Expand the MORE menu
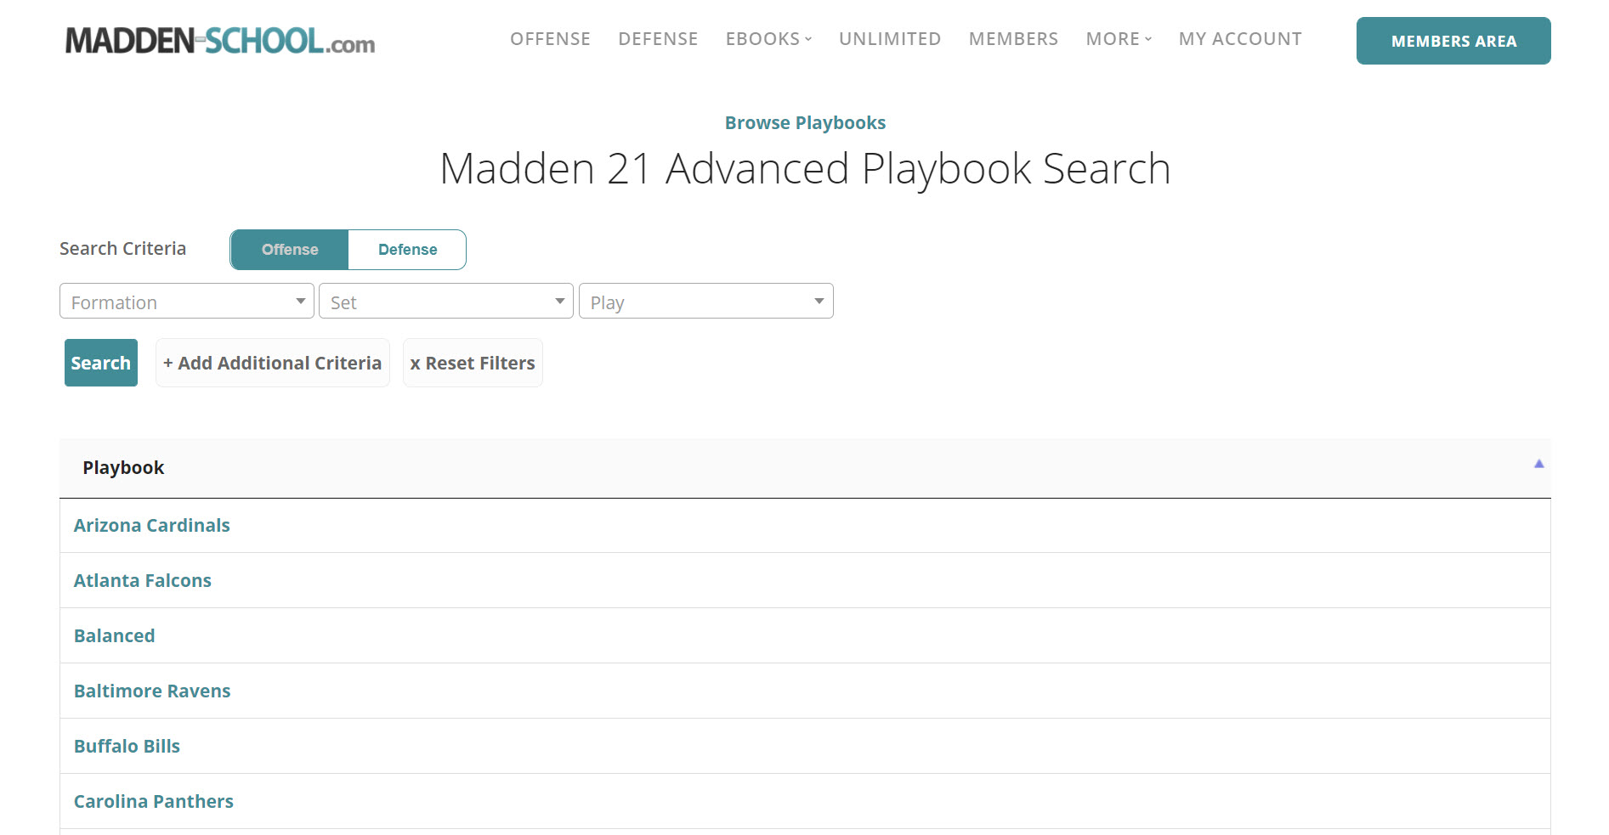 (x=1119, y=39)
